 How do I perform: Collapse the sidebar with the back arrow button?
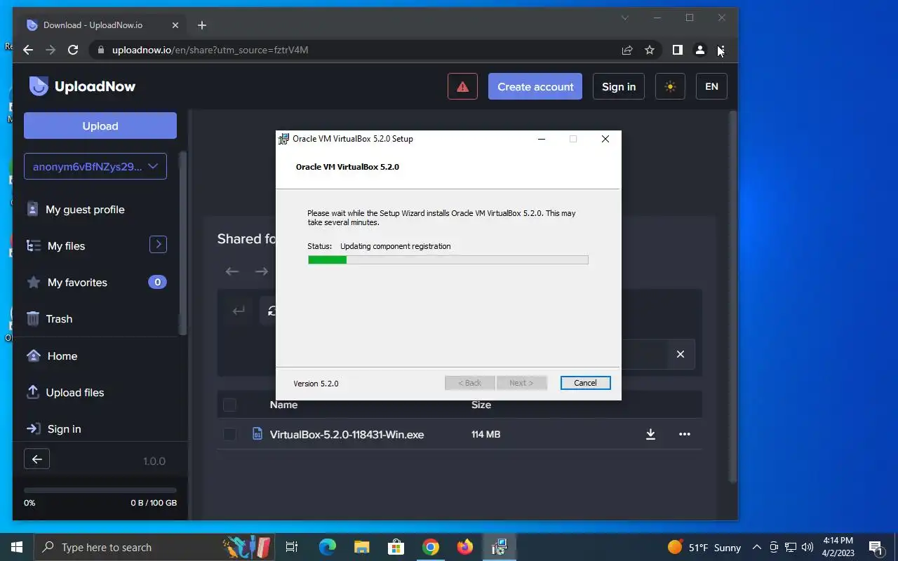pyautogui.click(x=37, y=459)
